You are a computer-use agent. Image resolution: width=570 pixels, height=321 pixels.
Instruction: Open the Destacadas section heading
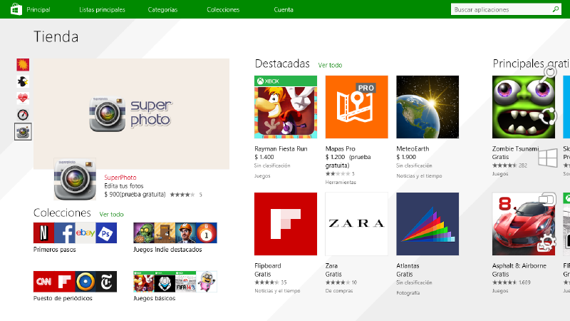tap(282, 63)
